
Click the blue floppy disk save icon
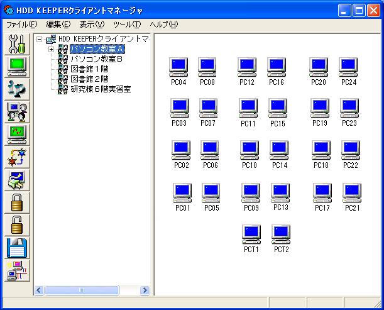tap(17, 248)
